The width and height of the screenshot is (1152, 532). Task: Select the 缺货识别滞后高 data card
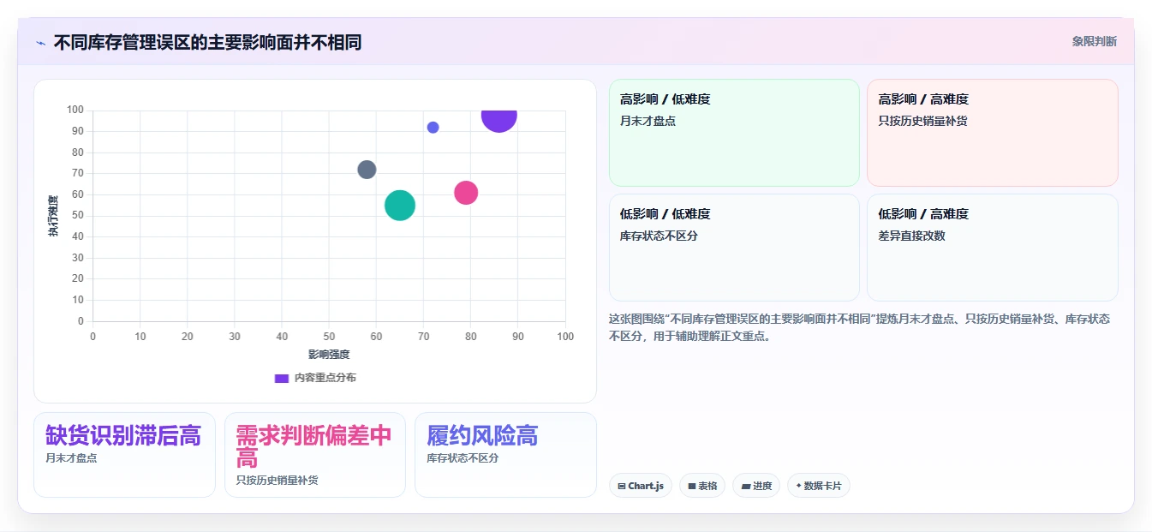pyautogui.click(x=124, y=455)
